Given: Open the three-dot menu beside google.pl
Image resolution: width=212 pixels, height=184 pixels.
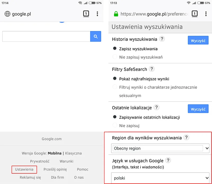Looking at the screenshot, I should point(97,14).
